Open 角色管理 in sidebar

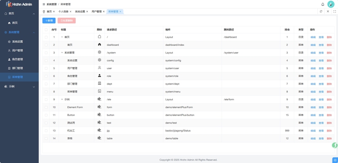click(19, 59)
